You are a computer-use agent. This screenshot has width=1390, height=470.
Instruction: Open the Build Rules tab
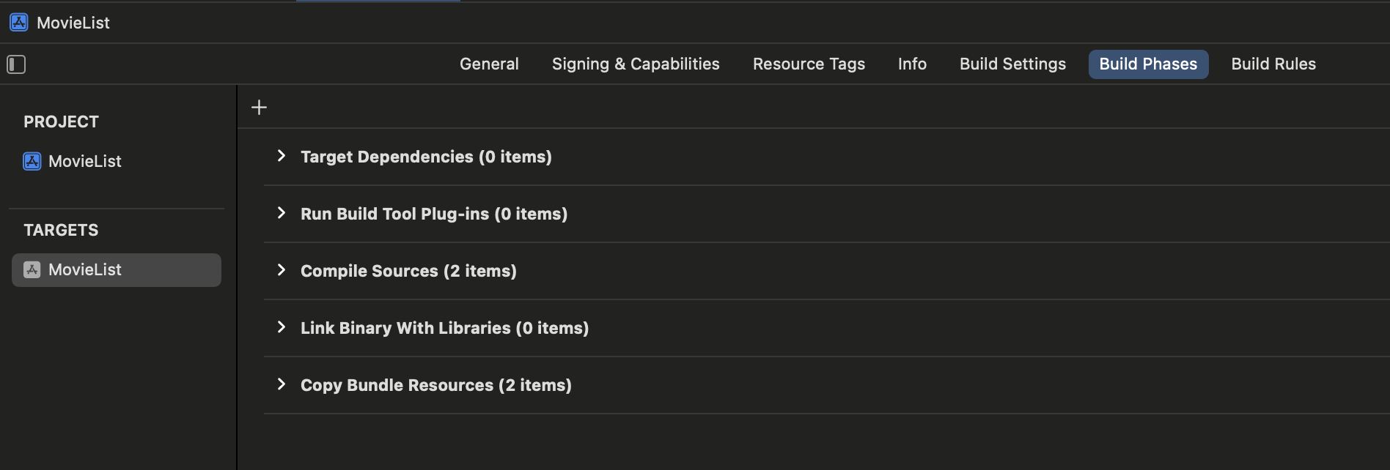pyautogui.click(x=1273, y=64)
